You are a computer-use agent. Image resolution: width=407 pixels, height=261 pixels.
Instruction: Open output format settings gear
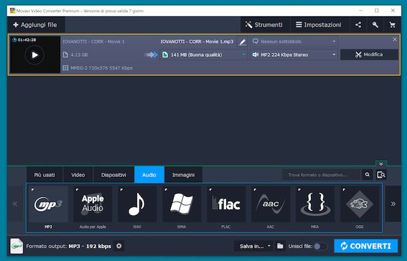pyautogui.click(x=119, y=246)
